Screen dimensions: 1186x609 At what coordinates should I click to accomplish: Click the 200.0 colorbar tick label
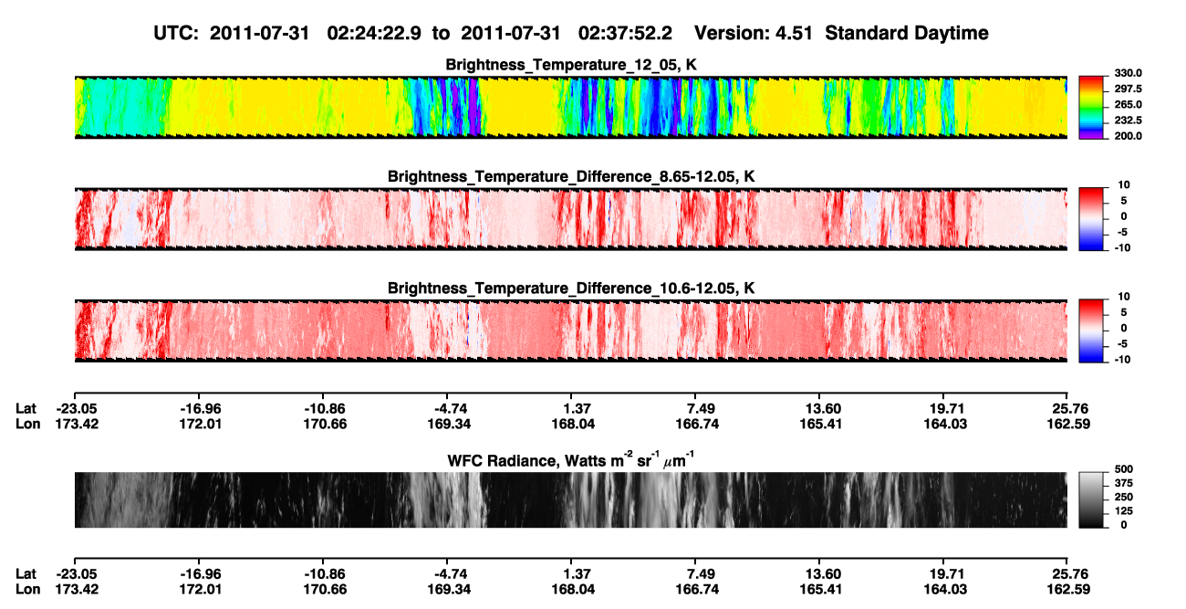(x=1128, y=135)
